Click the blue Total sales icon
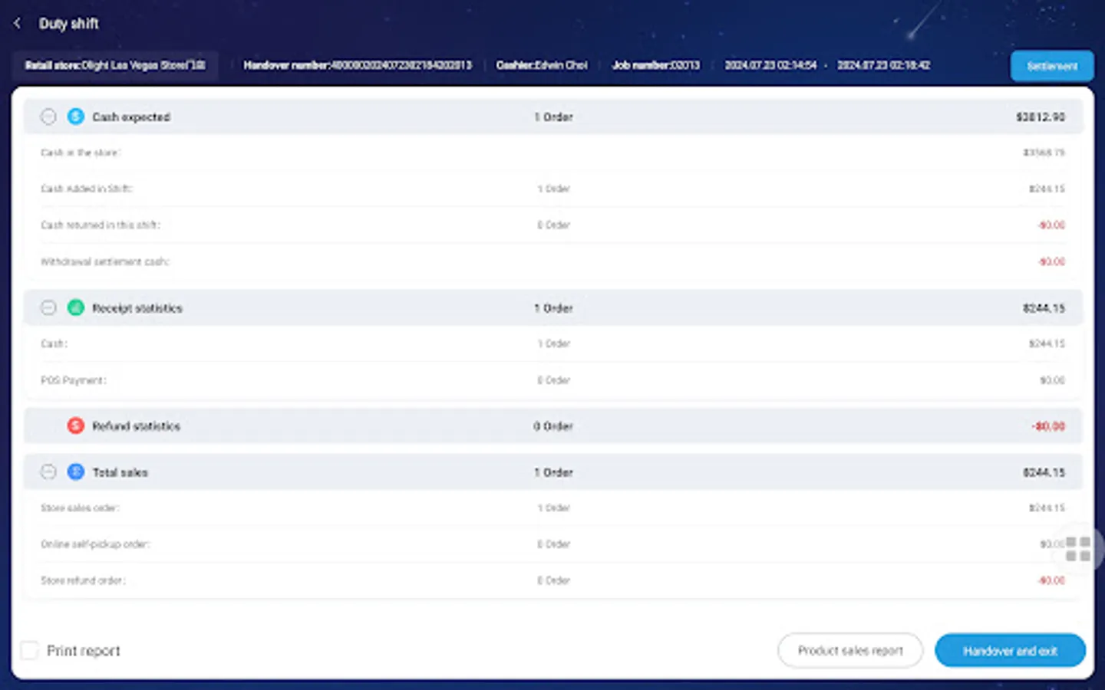This screenshot has width=1105, height=690. [x=75, y=472]
